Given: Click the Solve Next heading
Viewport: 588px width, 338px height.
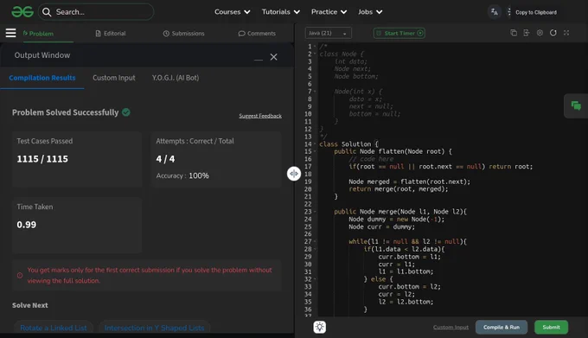Looking at the screenshot, I should pos(30,305).
